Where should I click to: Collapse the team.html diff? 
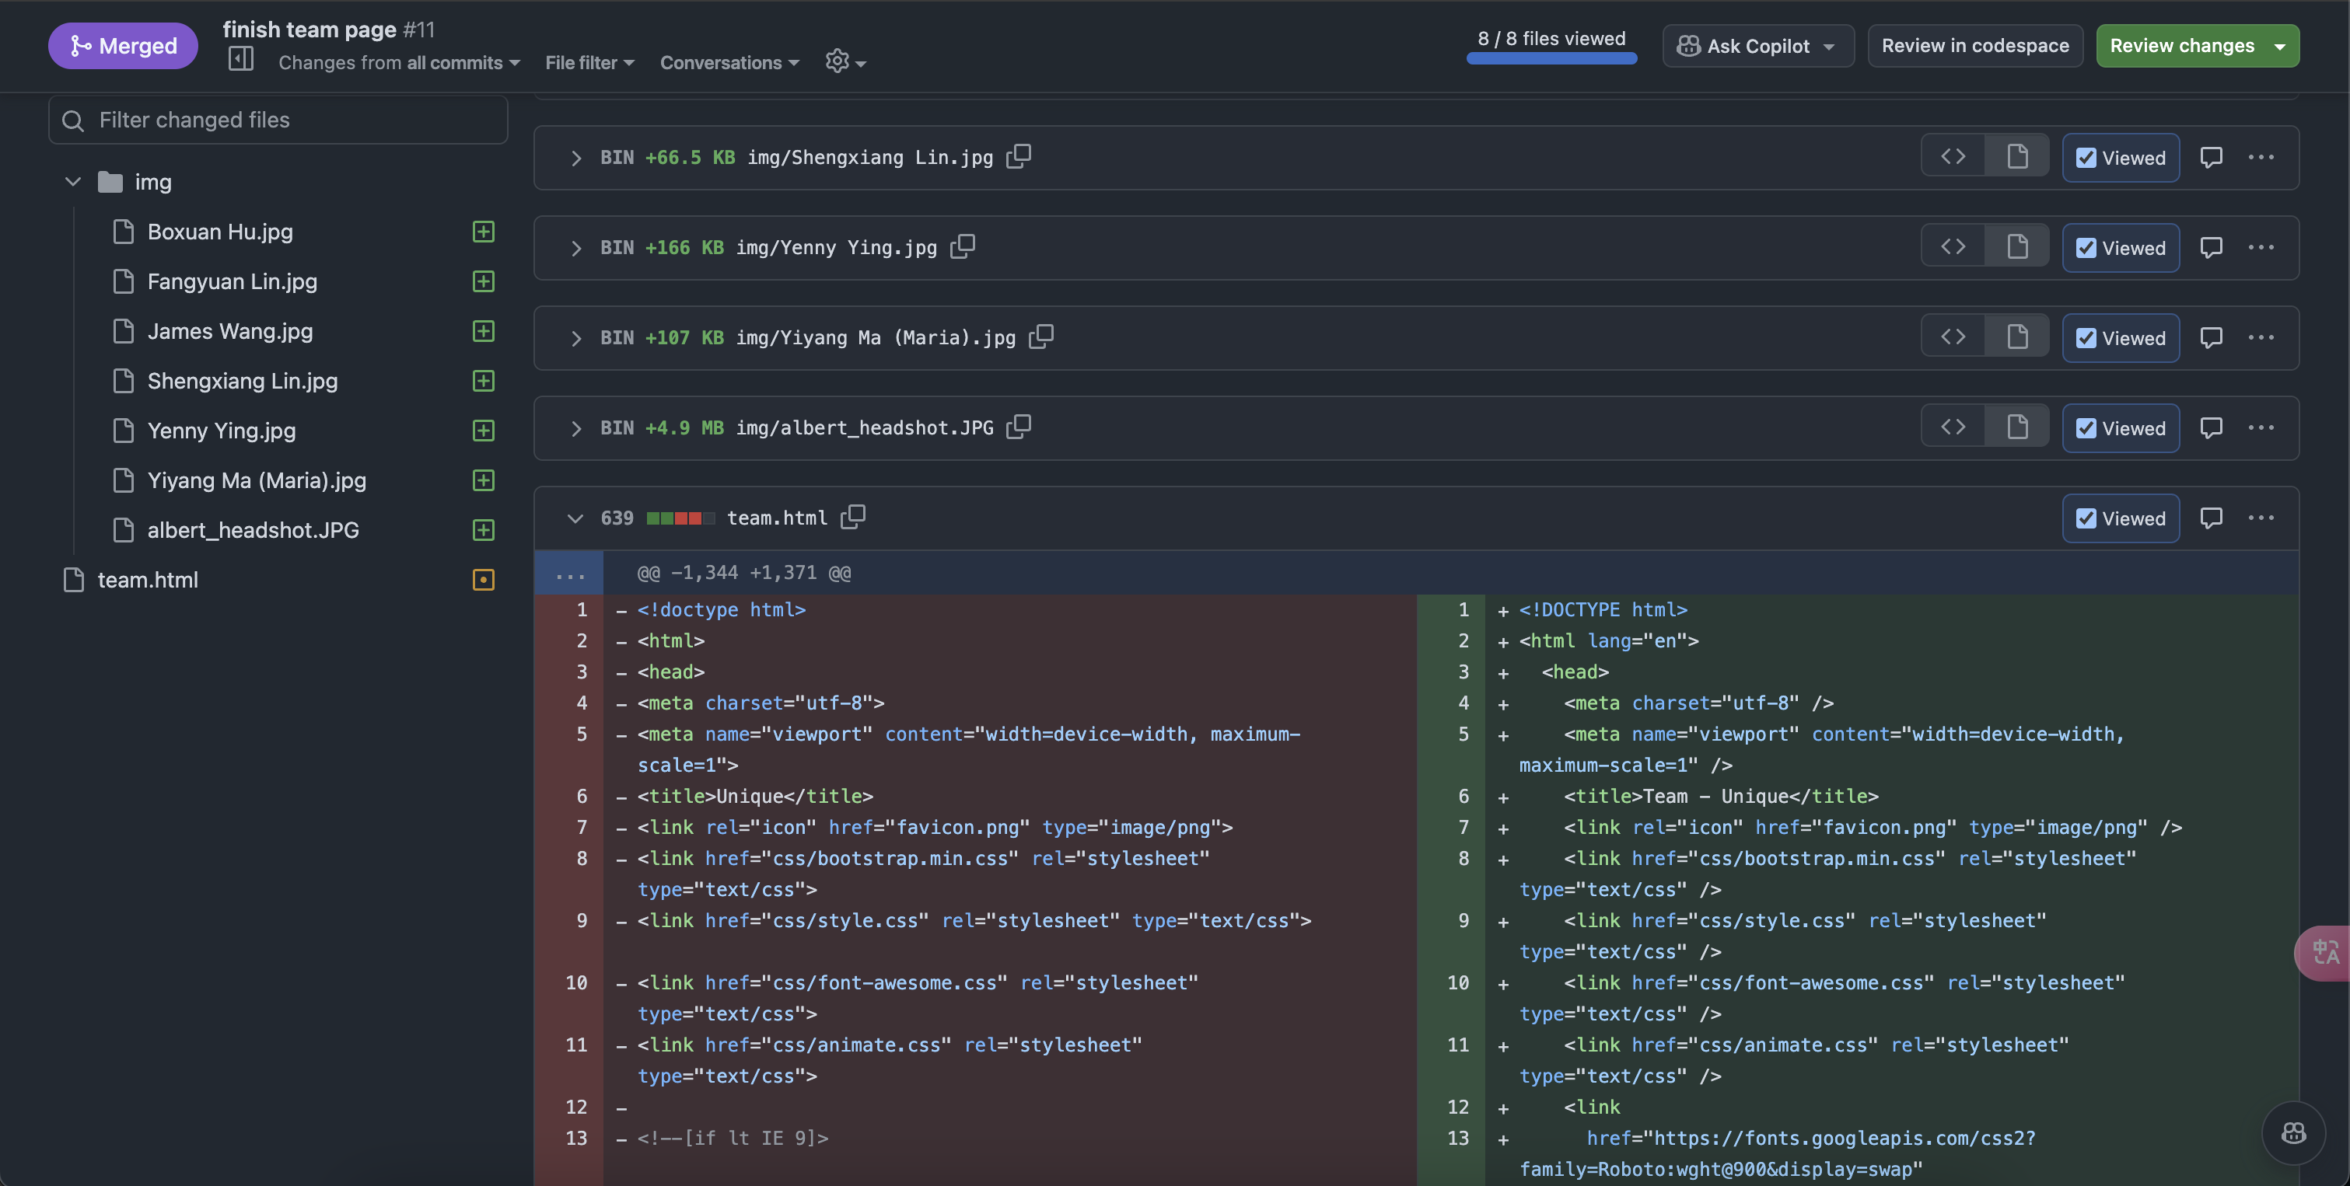point(575,518)
